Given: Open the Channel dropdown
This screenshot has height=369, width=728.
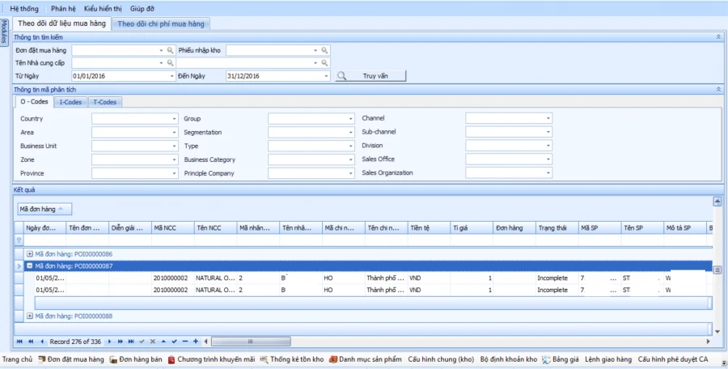Looking at the screenshot, I should click(548, 118).
